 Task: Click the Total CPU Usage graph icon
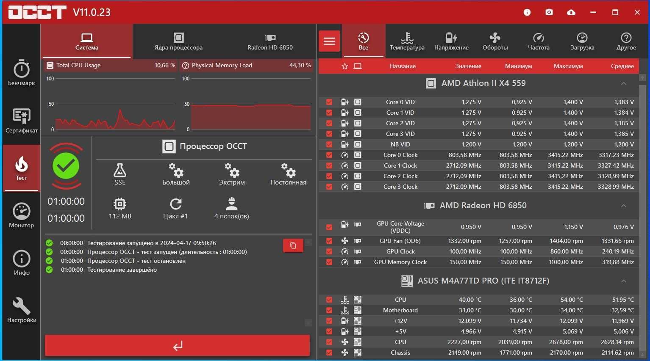tap(50, 65)
